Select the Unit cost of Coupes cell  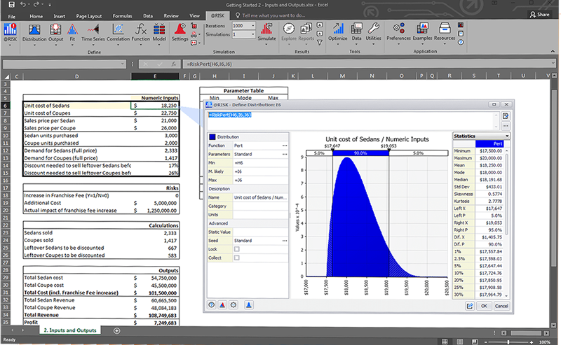point(77,113)
